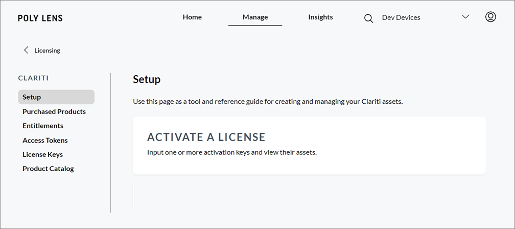Open the Entitlements section
Image resolution: width=515 pixels, height=229 pixels.
tap(43, 126)
